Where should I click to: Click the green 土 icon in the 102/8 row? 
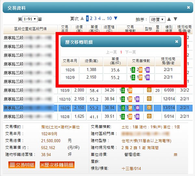coord(123,117)
